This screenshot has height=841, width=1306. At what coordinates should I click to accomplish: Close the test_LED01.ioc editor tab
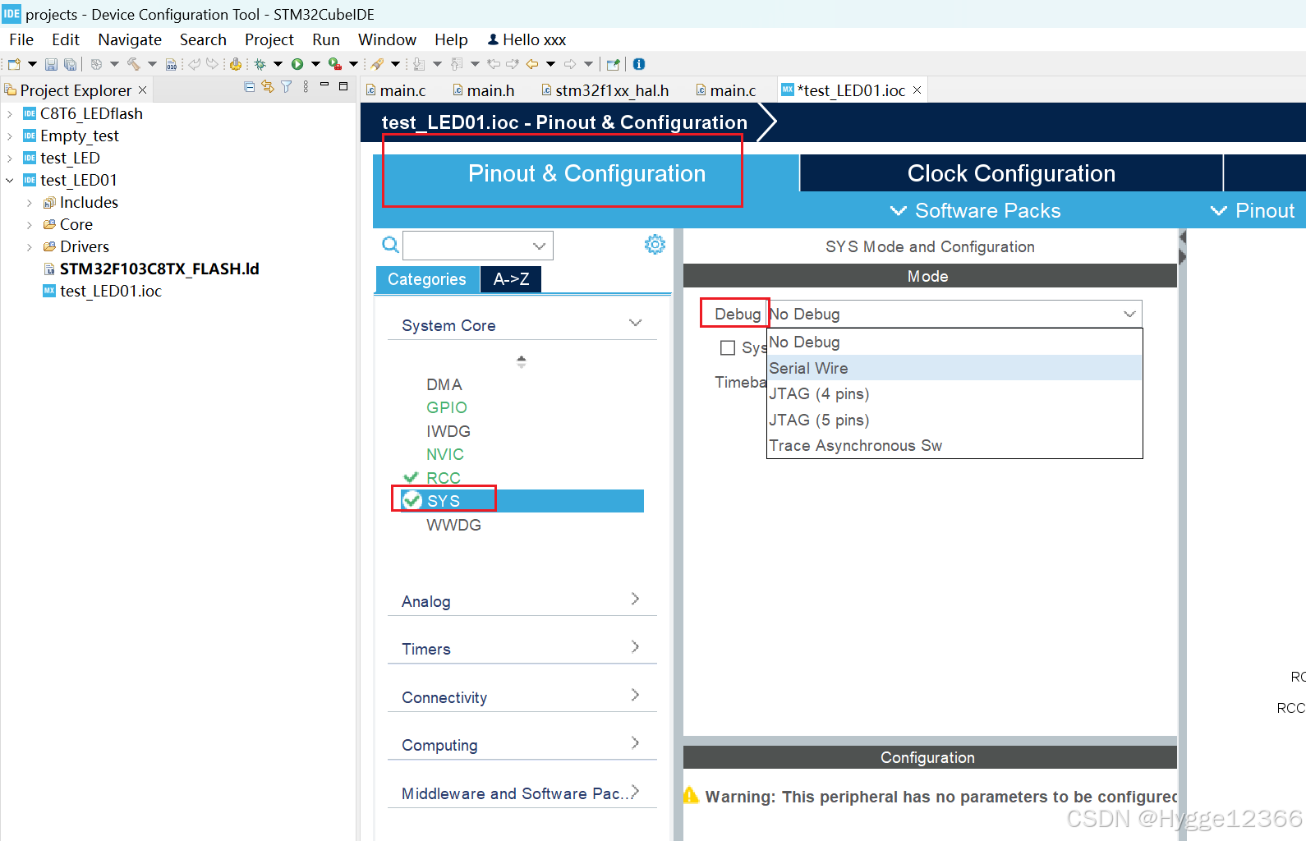(917, 90)
